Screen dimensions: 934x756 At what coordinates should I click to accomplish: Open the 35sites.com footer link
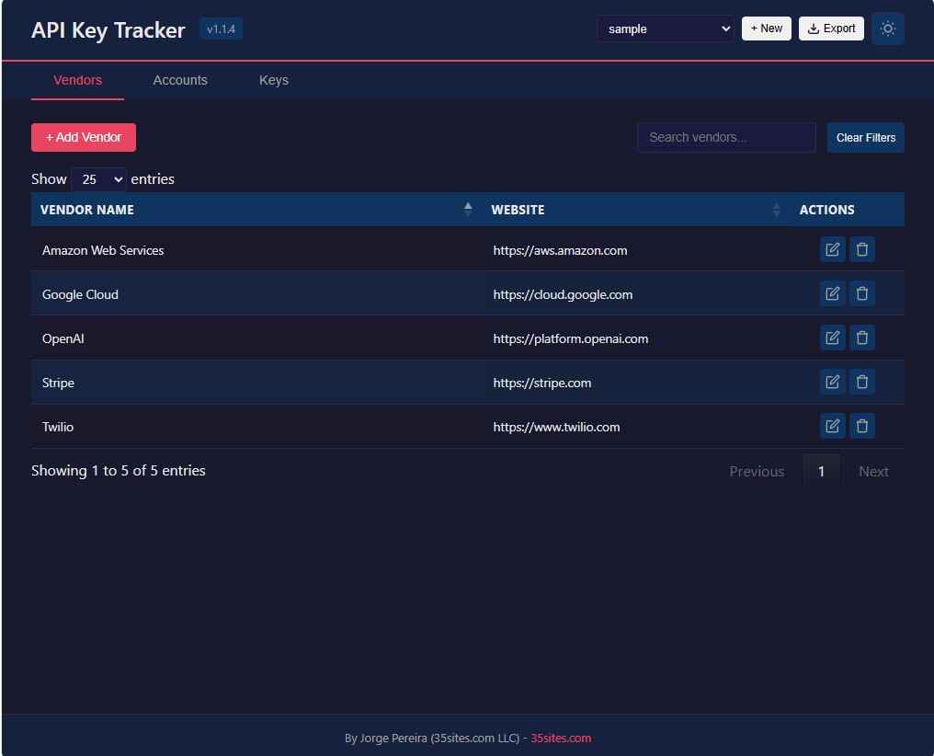561,739
